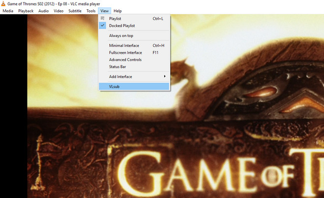Click the playlist icon beside Playlist entry
324x198 pixels.
pyautogui.click(x=102, y=18)
